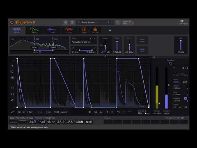Toggle the ShaperBox main power button
The image size is (197, 148).
tap(12, 22)
